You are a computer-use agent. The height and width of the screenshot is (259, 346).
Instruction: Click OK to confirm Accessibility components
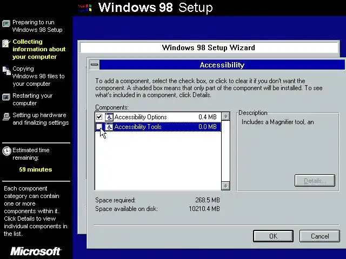tap(273, 236)
